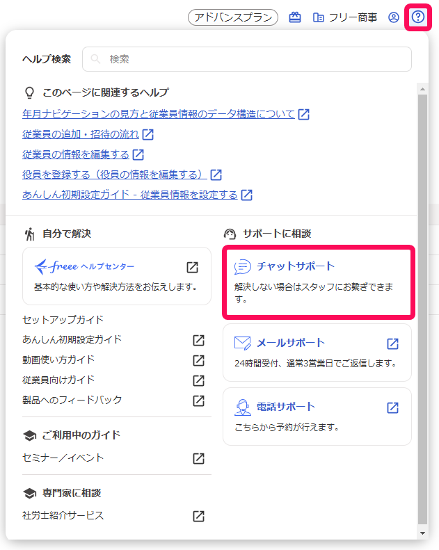The width and height of the screenshot is (439, 550).
Task: Open 社労士紹介サービス
Action: click(63, 516)
